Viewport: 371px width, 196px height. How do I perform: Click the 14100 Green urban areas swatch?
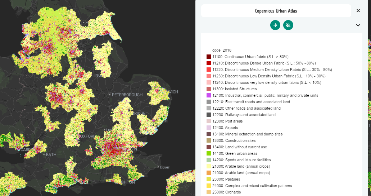[209, 154]
